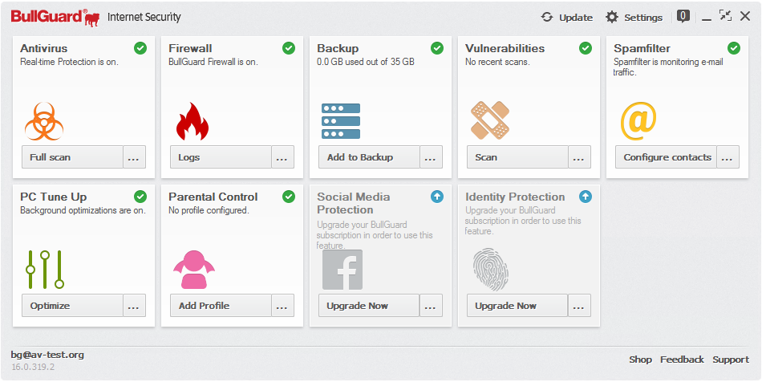Open the Settings menu
The width and height of the screenshot is (762, 382).
tap(634, 17)
